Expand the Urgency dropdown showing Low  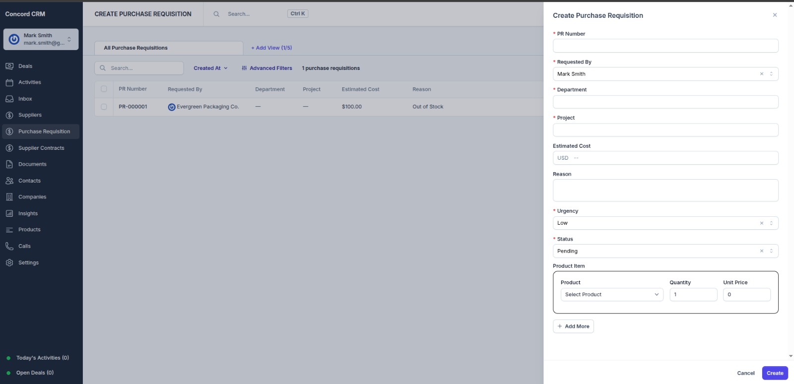pyautogui.click(x=771, y=223)
